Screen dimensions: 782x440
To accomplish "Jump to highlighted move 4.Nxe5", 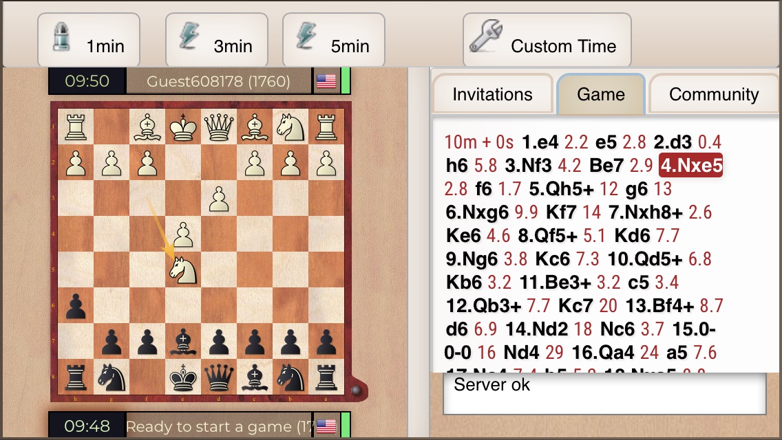I will (691, 166).
